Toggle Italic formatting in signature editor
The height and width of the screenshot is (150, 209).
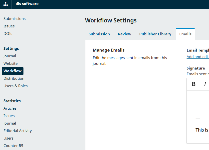pyautogui.click(x=205, y=84)
